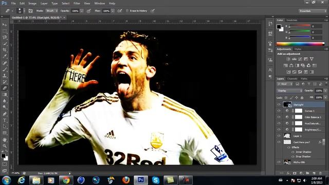The height and width of the screenshot is (185, 329).
Task: Select the Zoom tool
Action: click(5, 146)
